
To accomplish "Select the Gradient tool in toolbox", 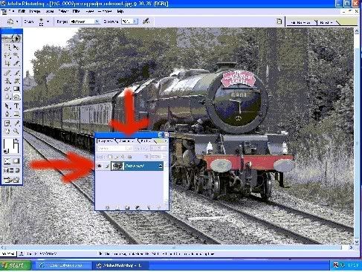I will pyautogui.click(x=16, y=88).
